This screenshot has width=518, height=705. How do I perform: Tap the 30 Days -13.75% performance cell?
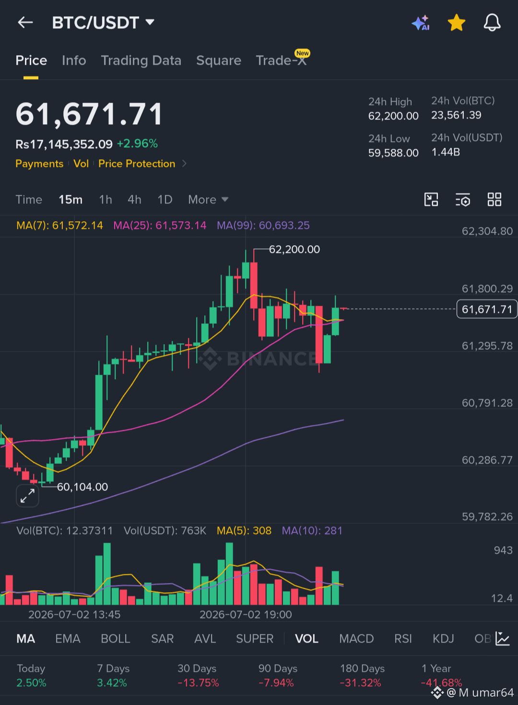click(x=198, y=675)
